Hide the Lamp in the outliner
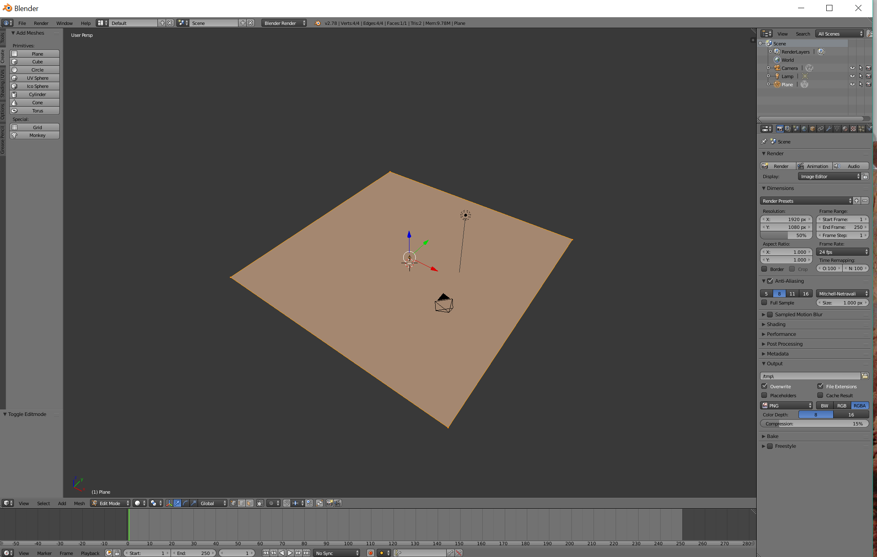The image size is (877, 557). coord(852,76)
